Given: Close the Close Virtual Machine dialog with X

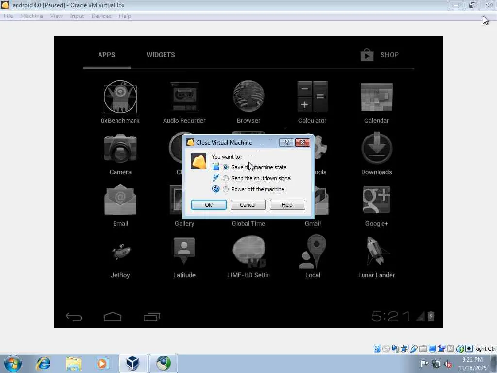Looking at the screenshot, I should click(x=302, y=142).
